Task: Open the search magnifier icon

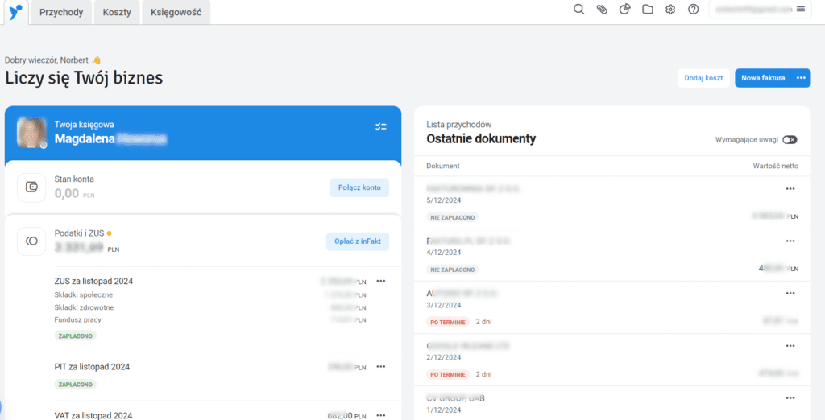Action: coord(578,10)
